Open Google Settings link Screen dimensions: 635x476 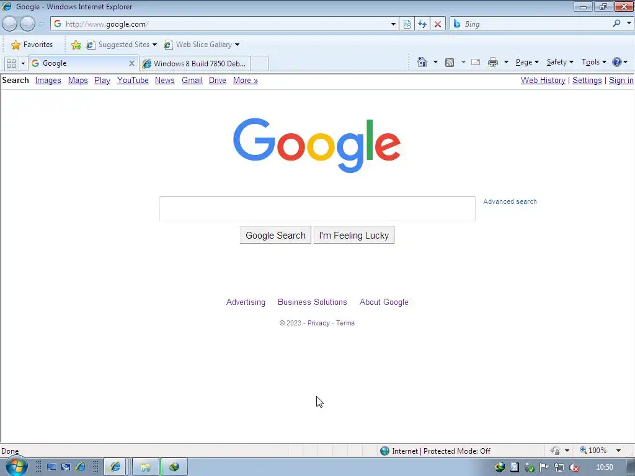(587, 80)
